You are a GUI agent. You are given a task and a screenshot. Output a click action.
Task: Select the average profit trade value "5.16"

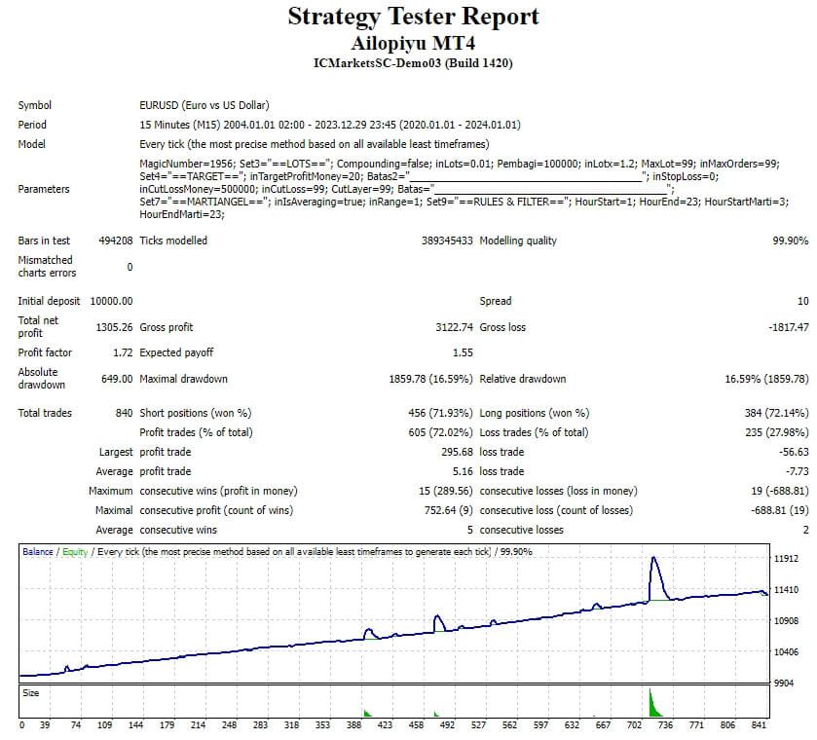click(x=463, y=471)
